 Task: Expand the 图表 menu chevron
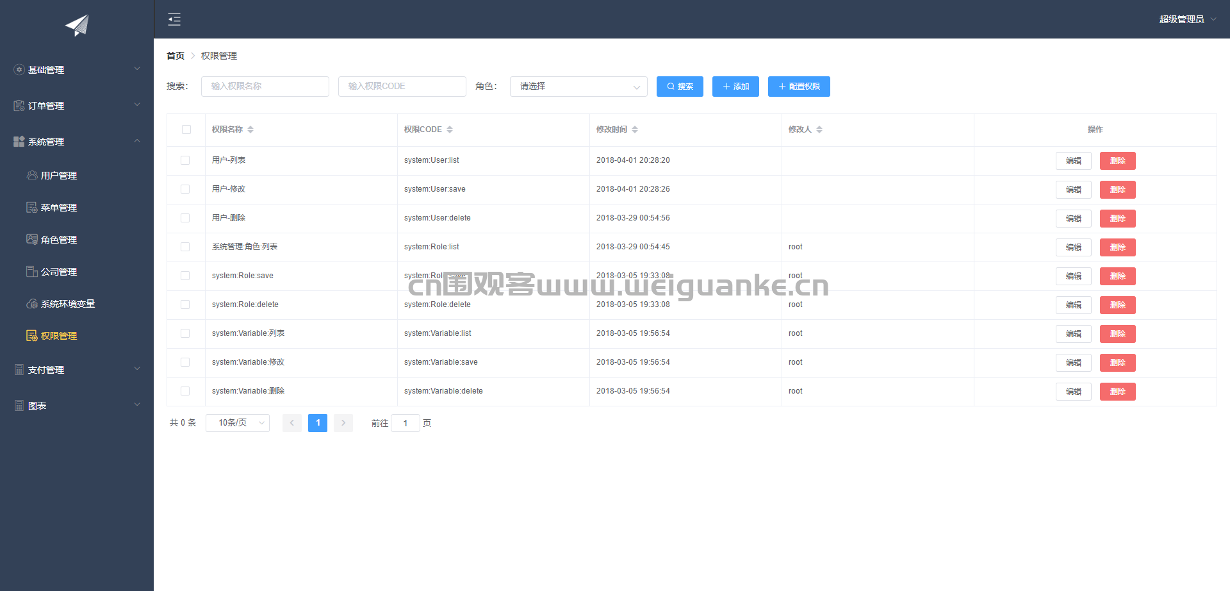coord(136,405)
